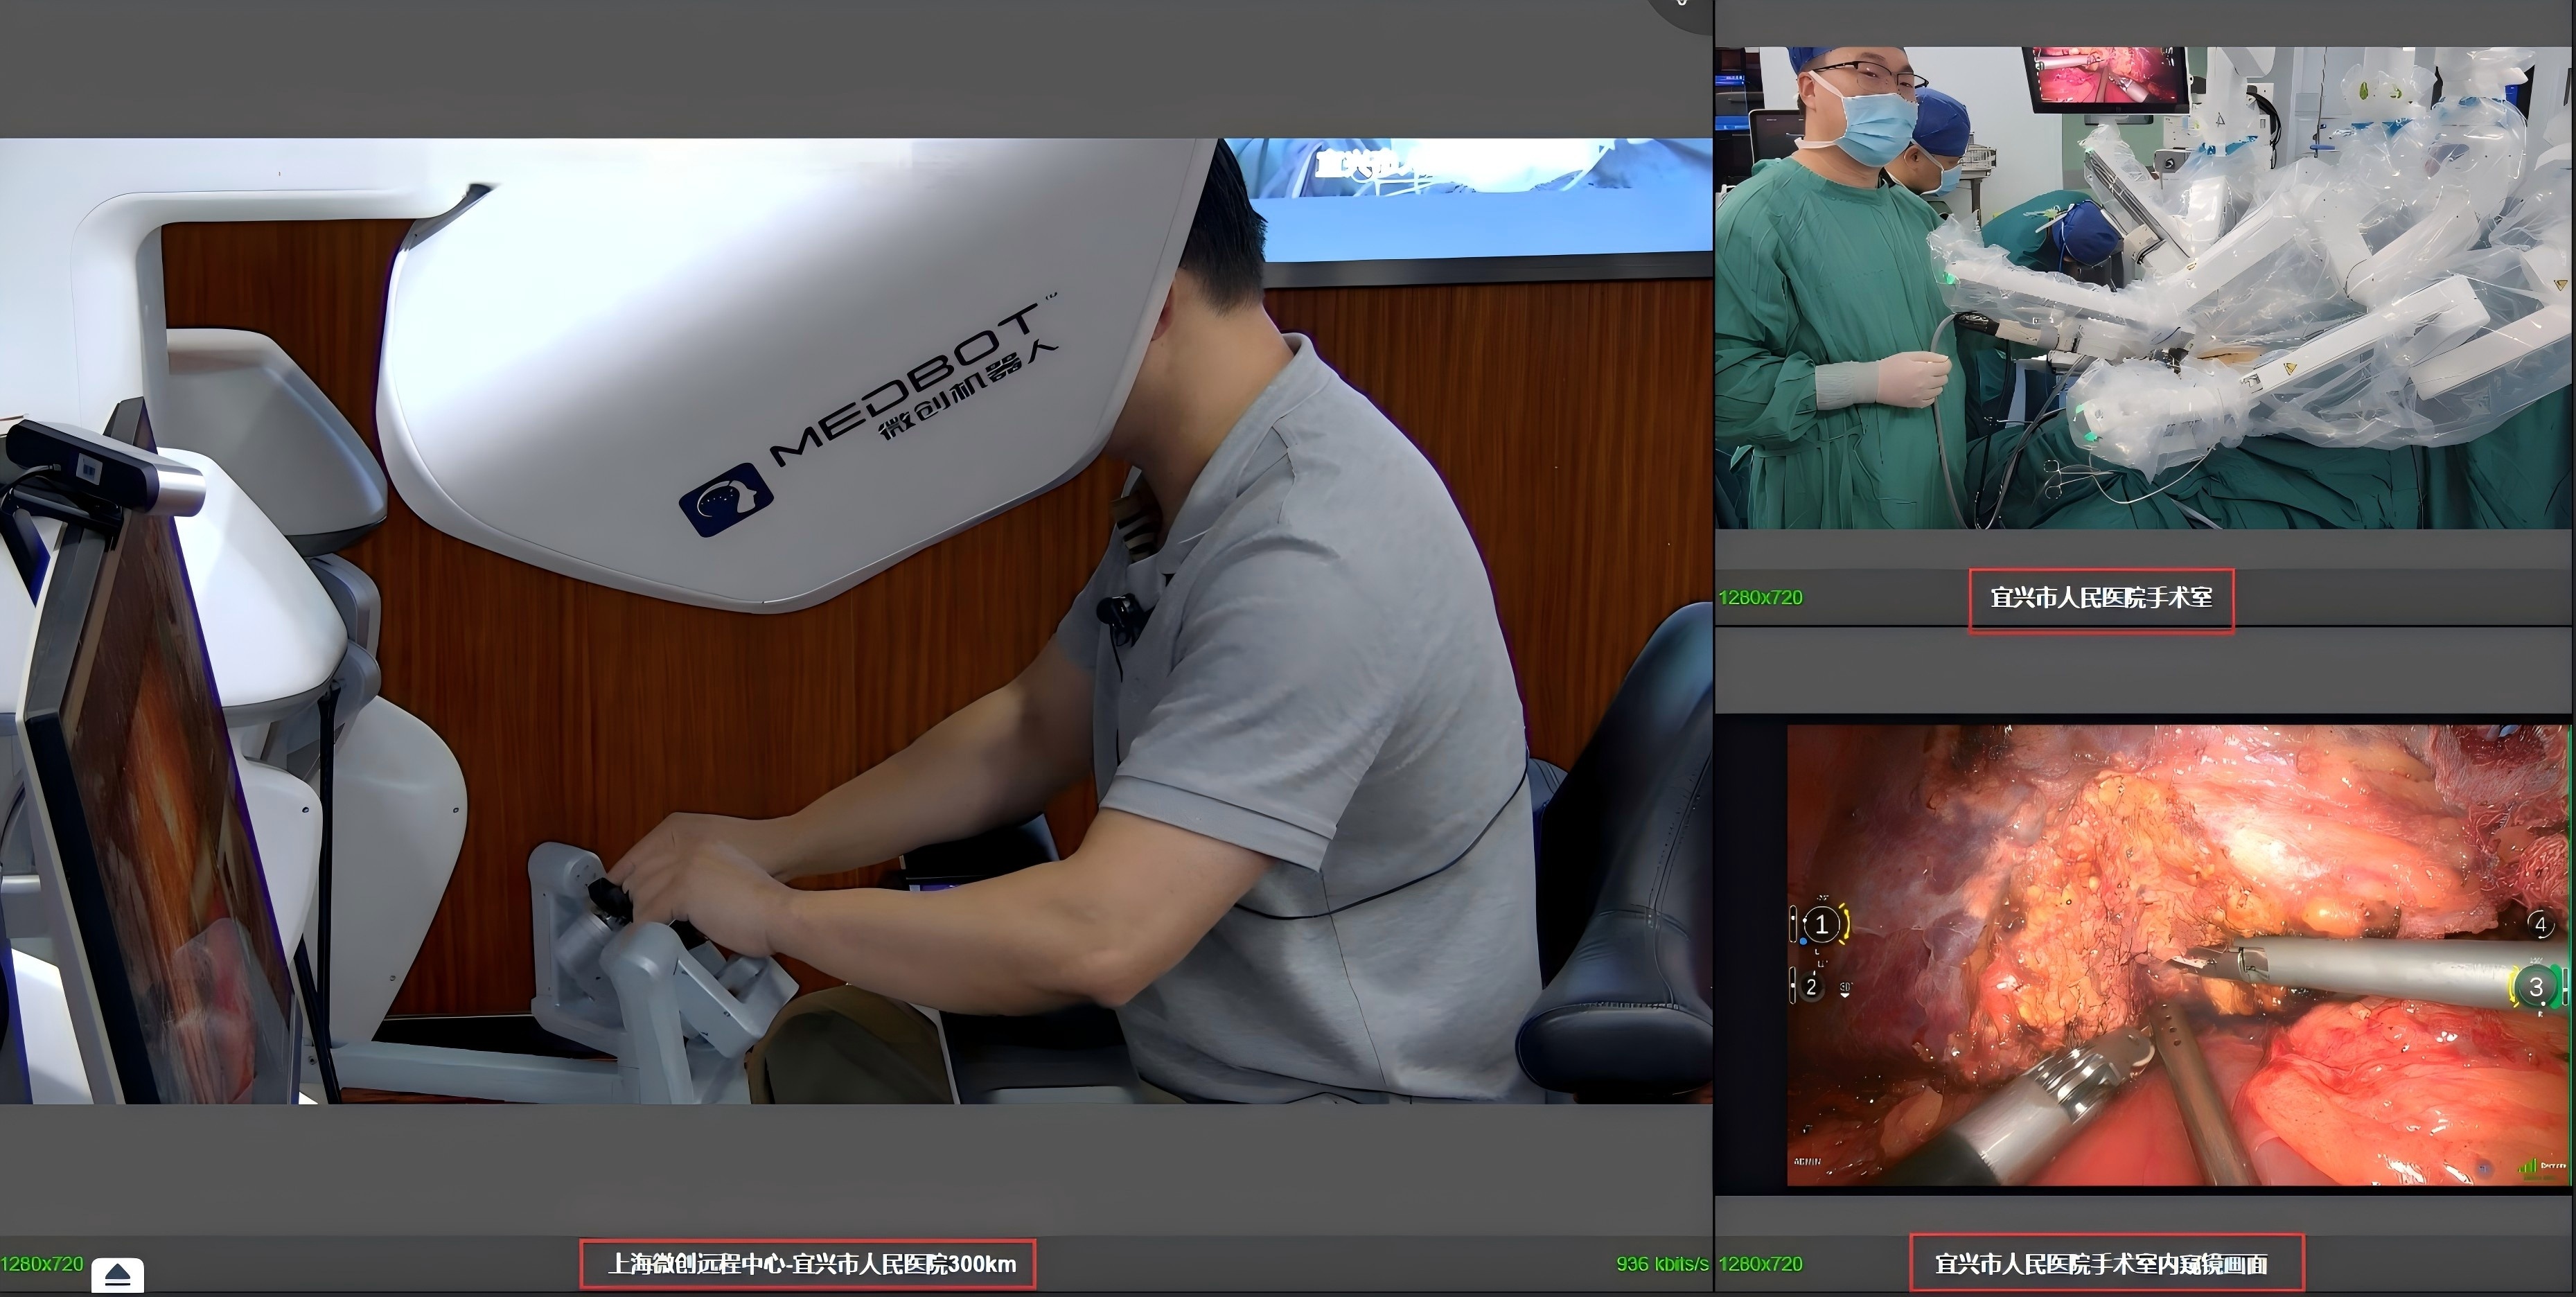Select instrument arm 4 indicator in endoscope view
This screenshot has height=1297, width=2576.
pyautogui.click(x=2540, y=924)
